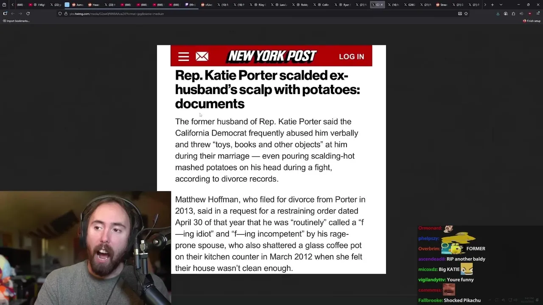The height and width of the screenshot is (305, 543).
Task: Expand the list all tabs dropdown
Action: [501, 5]
